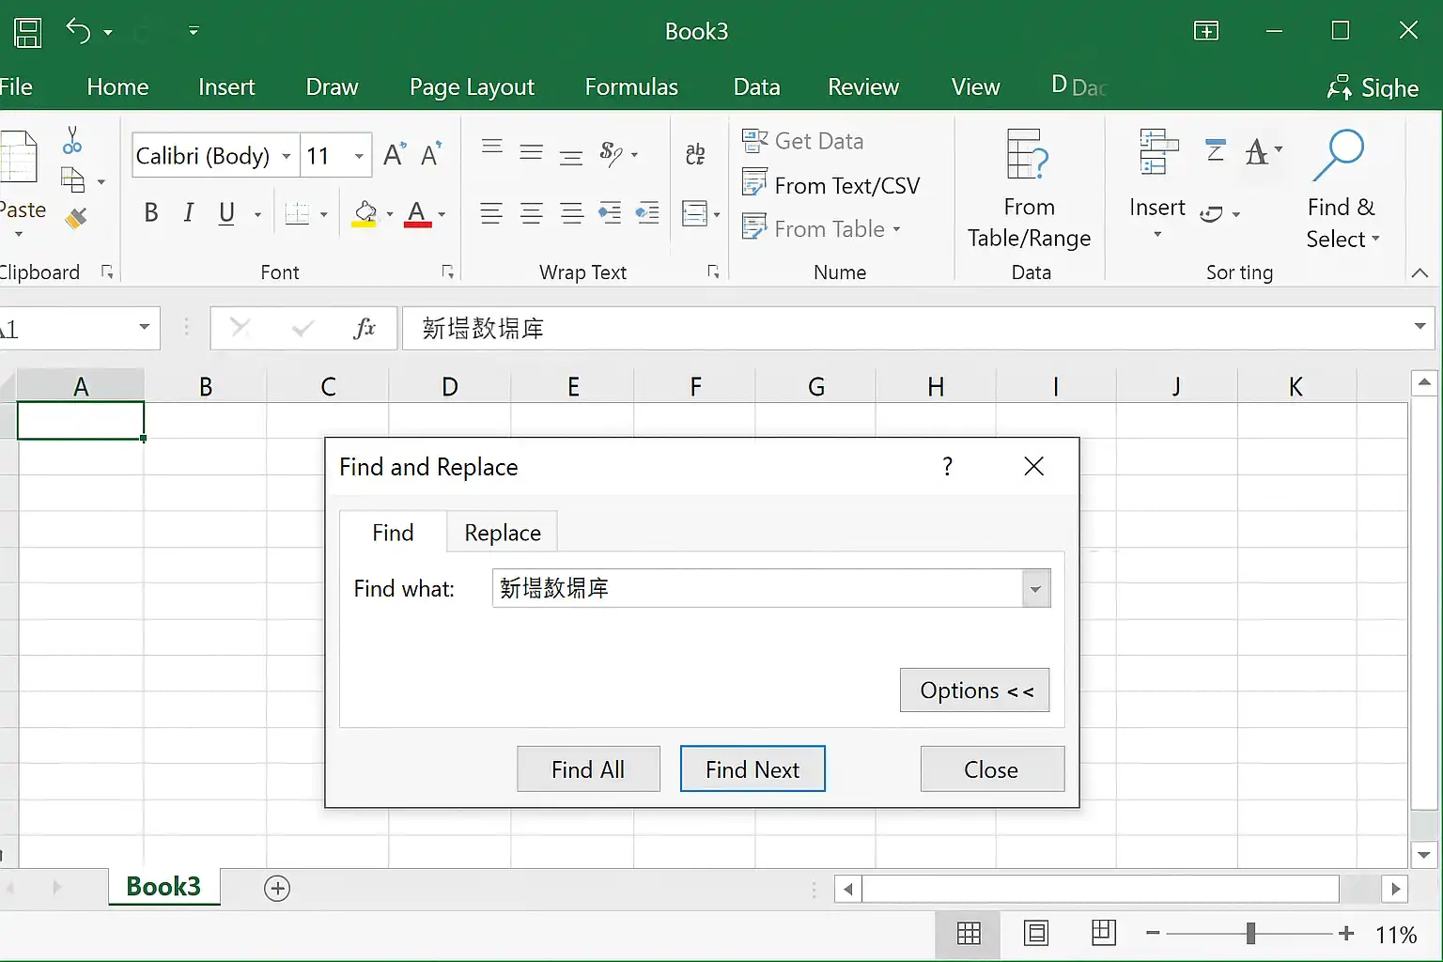The image size is (1443, 962).
Task: Click the Save icon in title bar
Action: click(x=28, y=32)
